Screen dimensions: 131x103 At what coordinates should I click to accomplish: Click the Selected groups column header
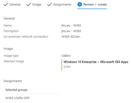pos(16,90)
